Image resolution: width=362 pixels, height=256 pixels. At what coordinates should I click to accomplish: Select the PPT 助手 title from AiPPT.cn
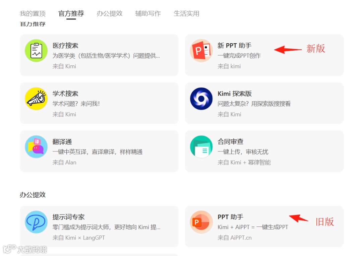point(230,217)
